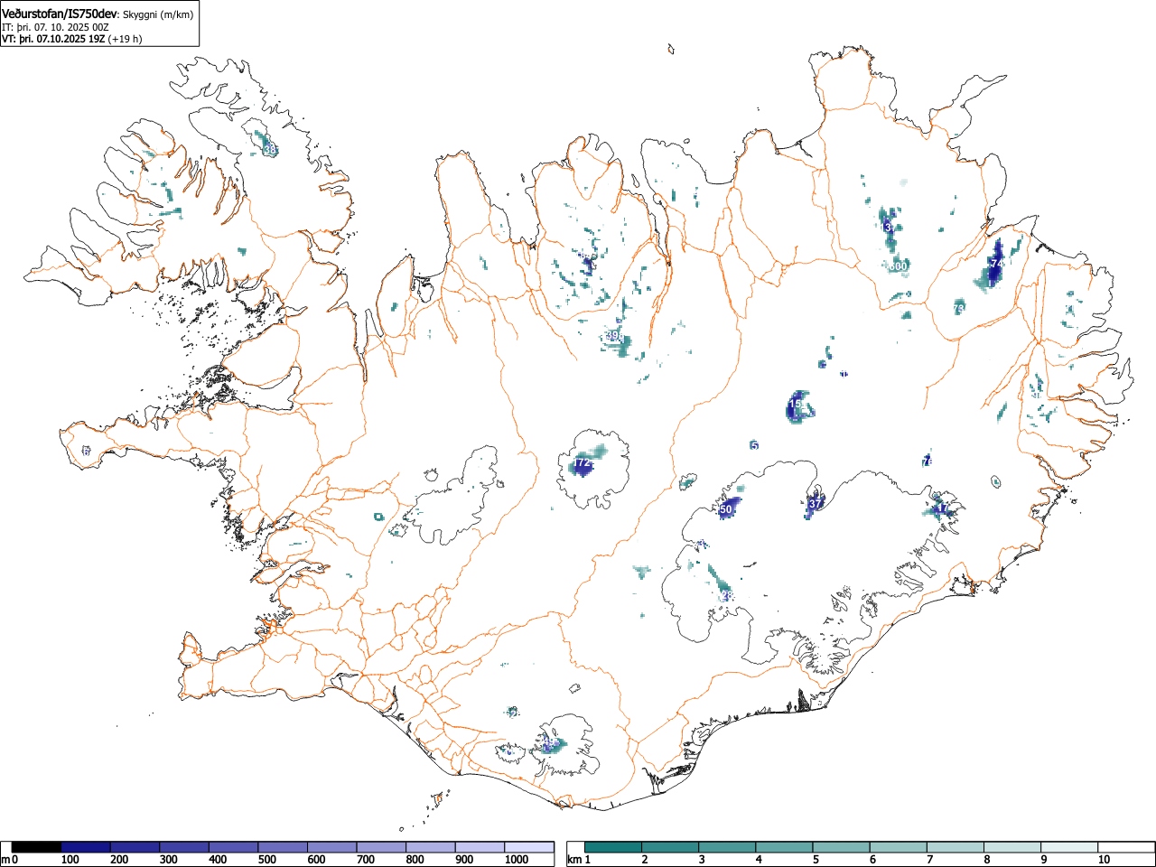Click the 2–3 km legend color segment
Viewport: 1156px width, 867px height.
click(x=670, y=847)
